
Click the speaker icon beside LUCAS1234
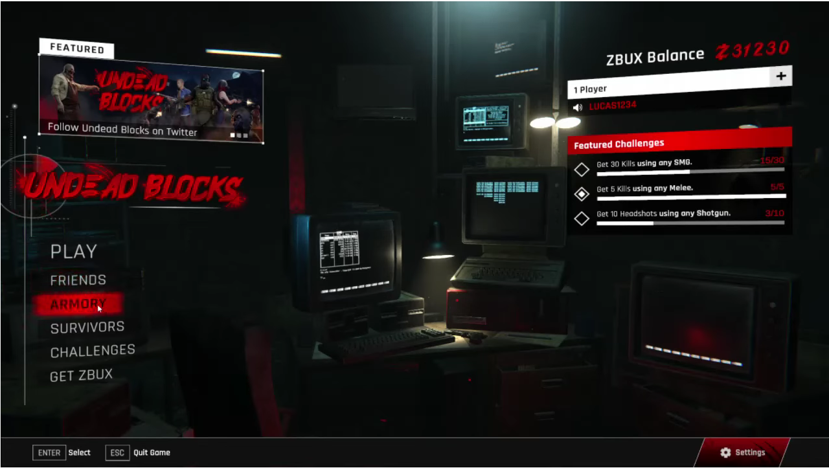(578, 107)
